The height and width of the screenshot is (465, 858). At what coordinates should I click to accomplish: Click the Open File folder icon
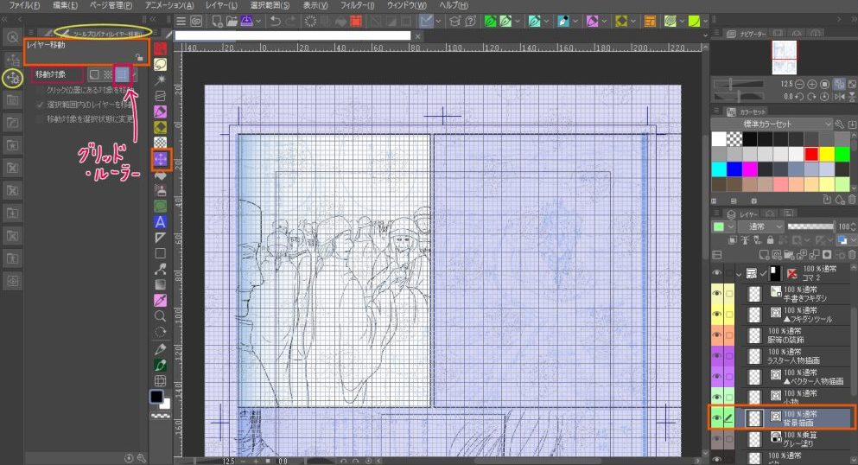pos(232,21)
